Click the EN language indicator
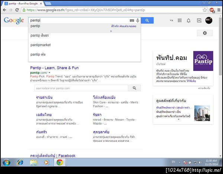This screenshot has width=223, height=174. coord(174,162)
